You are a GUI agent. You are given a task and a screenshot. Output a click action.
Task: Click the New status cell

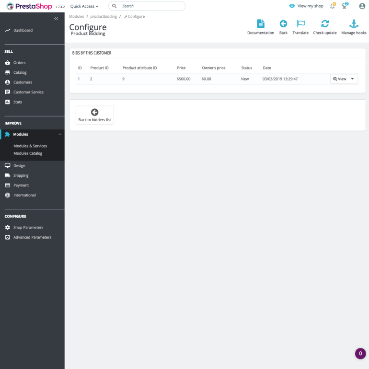coord(245,79)
